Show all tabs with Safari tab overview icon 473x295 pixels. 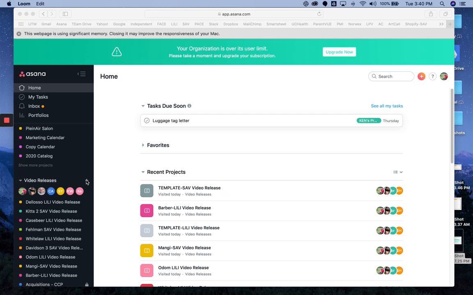point(445,14)
